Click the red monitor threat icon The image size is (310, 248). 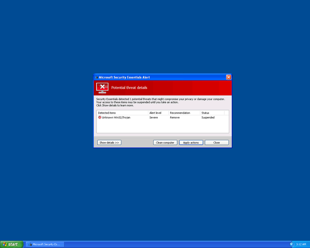(x=102, y=88)
